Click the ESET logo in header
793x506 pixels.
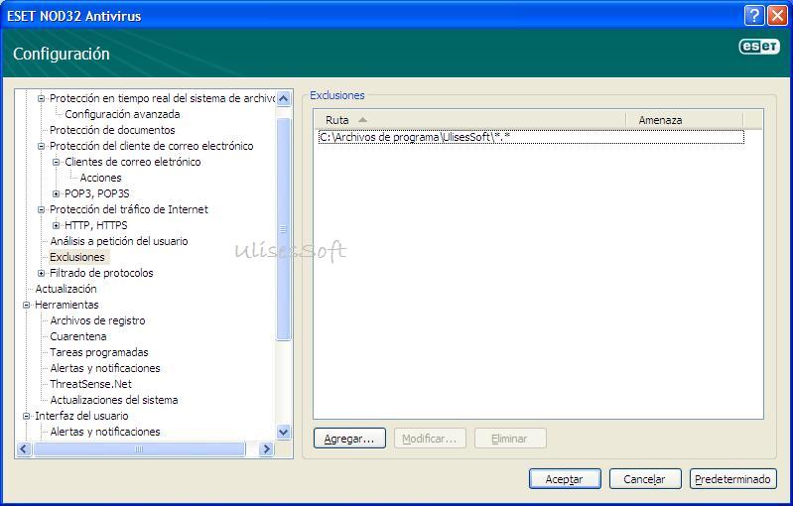point(759,47)
